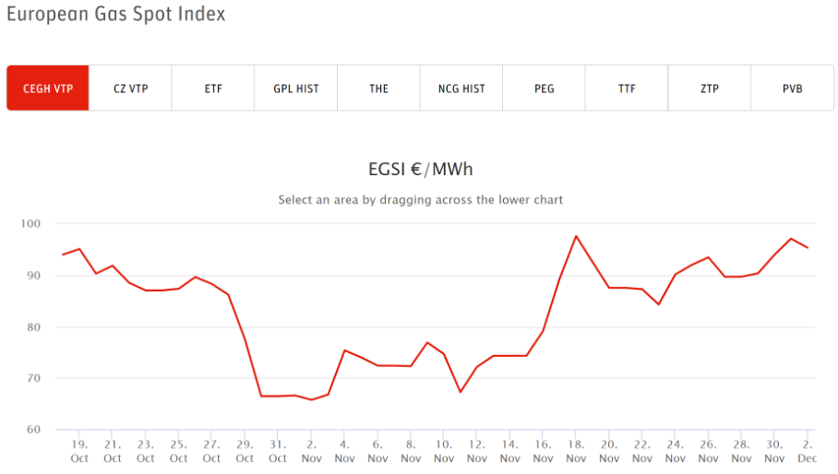Click the 'Select an area by dragging' subtitle
This screenshot has height=474, width=838.
pos(420,199)
